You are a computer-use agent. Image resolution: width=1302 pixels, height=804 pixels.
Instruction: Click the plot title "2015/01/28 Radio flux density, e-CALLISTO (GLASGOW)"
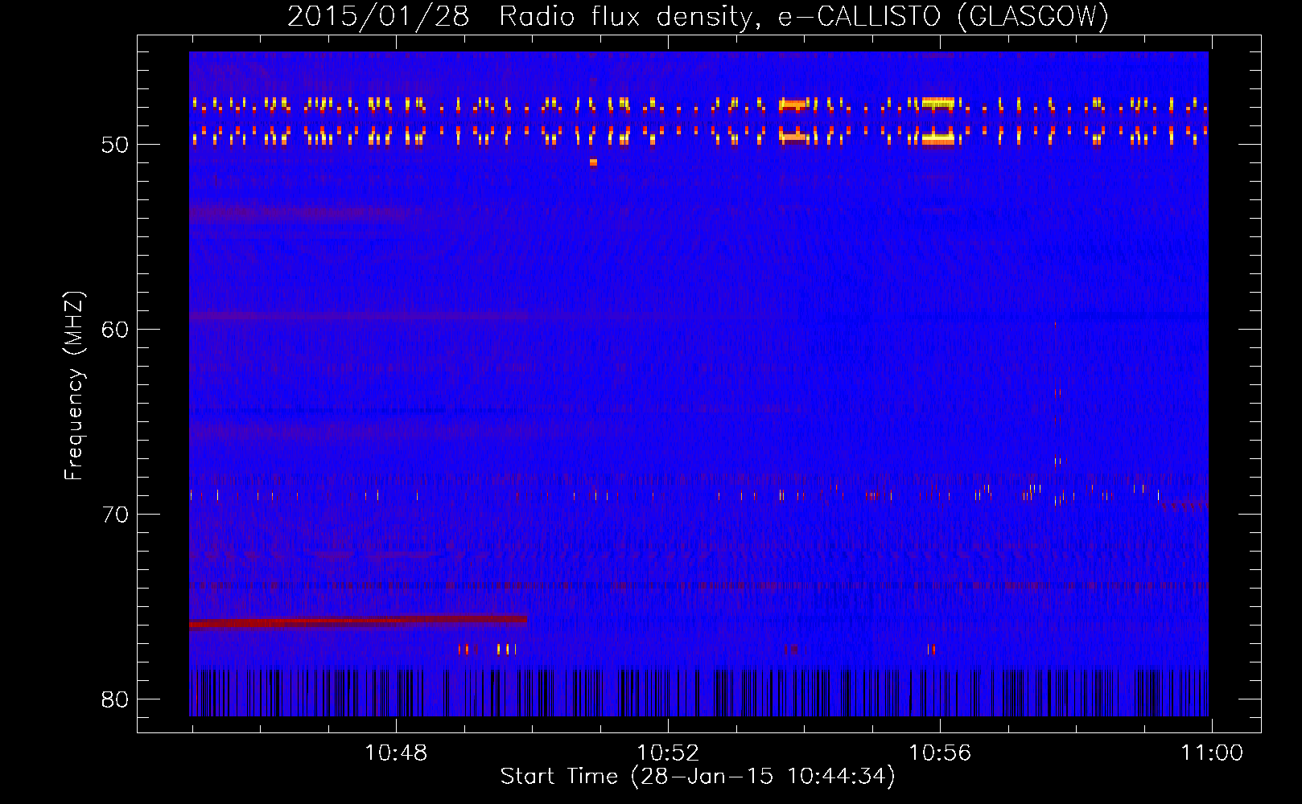point(698,16)
